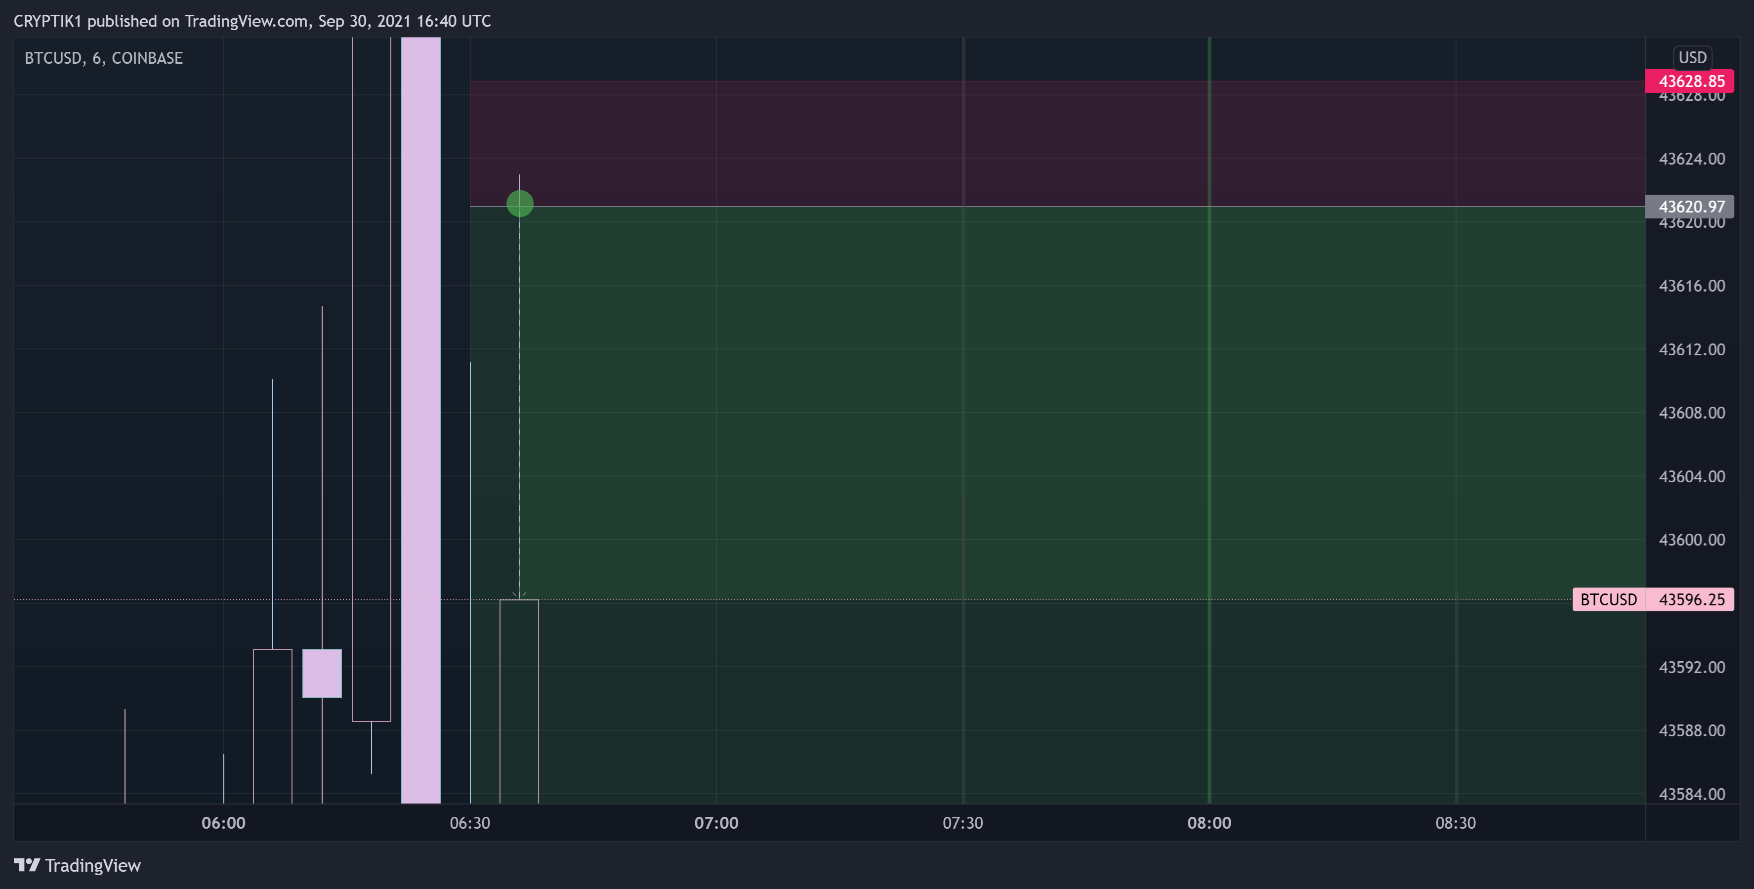This screenshot has height=889, width=1754.
Task: Click the 43624.00 price axis label
Action: point(1692,159)
